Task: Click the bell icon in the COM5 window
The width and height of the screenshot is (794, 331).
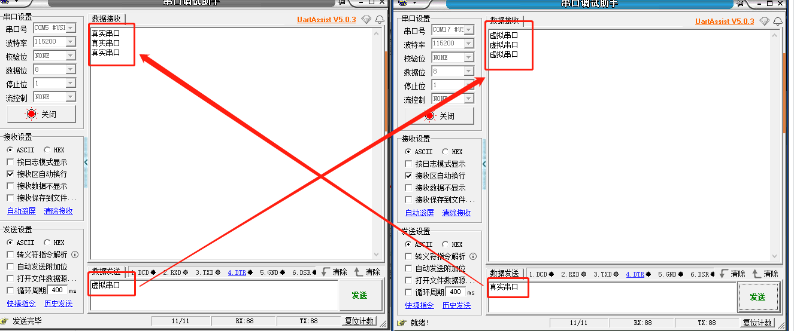Action: (x=379, y=20)
